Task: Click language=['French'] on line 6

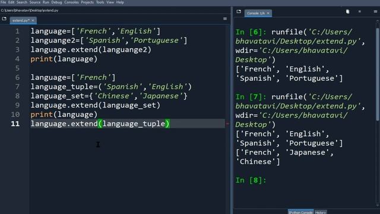Action: [73, 78]
